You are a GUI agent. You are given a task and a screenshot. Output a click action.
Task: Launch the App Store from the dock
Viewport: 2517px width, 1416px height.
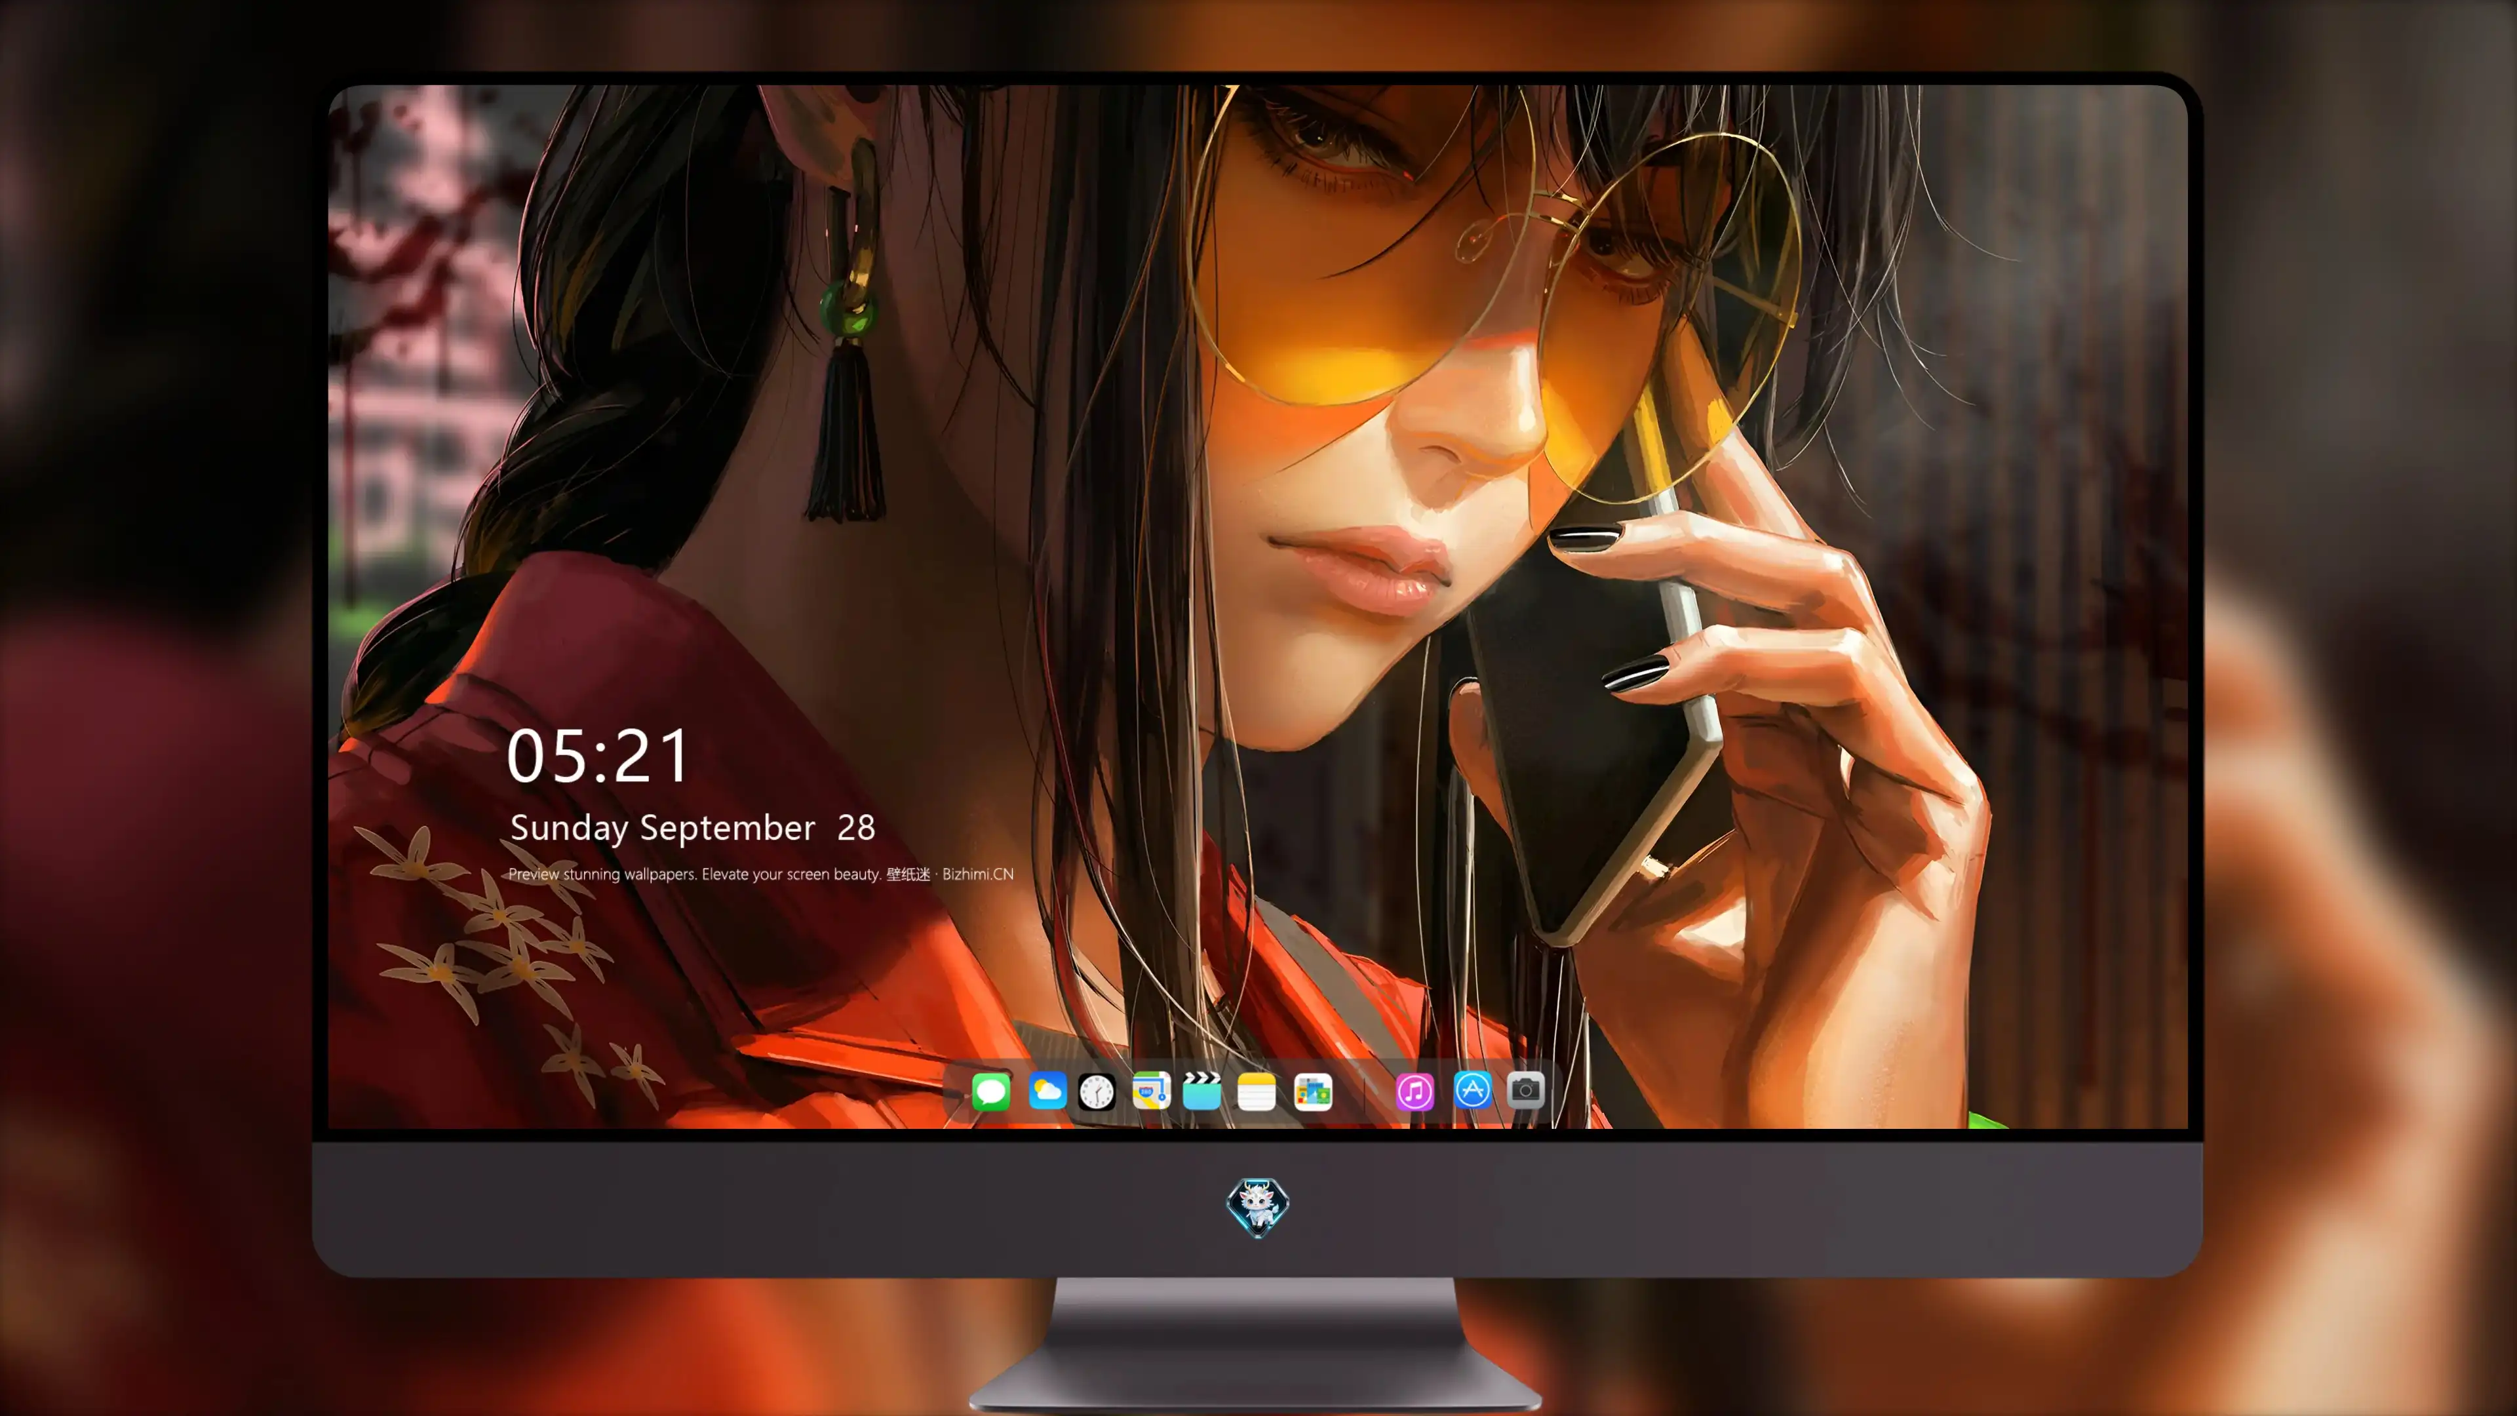(x=1472, y=1091)
